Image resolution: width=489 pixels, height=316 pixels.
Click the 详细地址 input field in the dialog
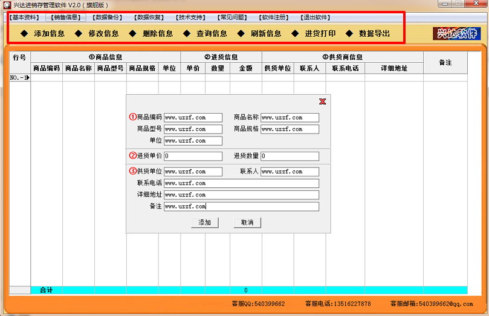241,195
